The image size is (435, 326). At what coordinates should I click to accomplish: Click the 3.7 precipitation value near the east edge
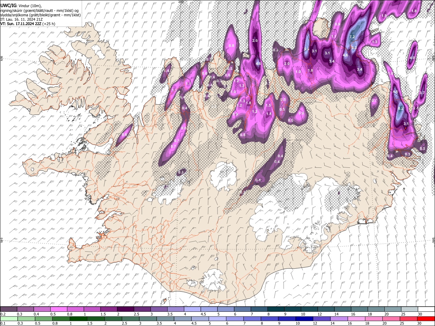(x=422, y=93)
